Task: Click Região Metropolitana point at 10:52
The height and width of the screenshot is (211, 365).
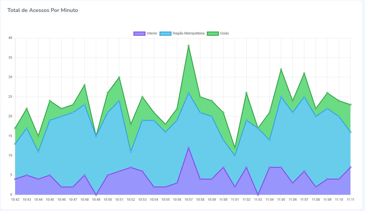Action: 131,152
